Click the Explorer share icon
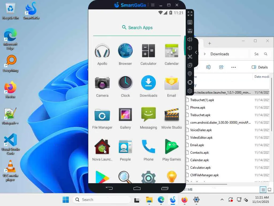This screenshot has width=274, height=206. [x=221, y=67]
